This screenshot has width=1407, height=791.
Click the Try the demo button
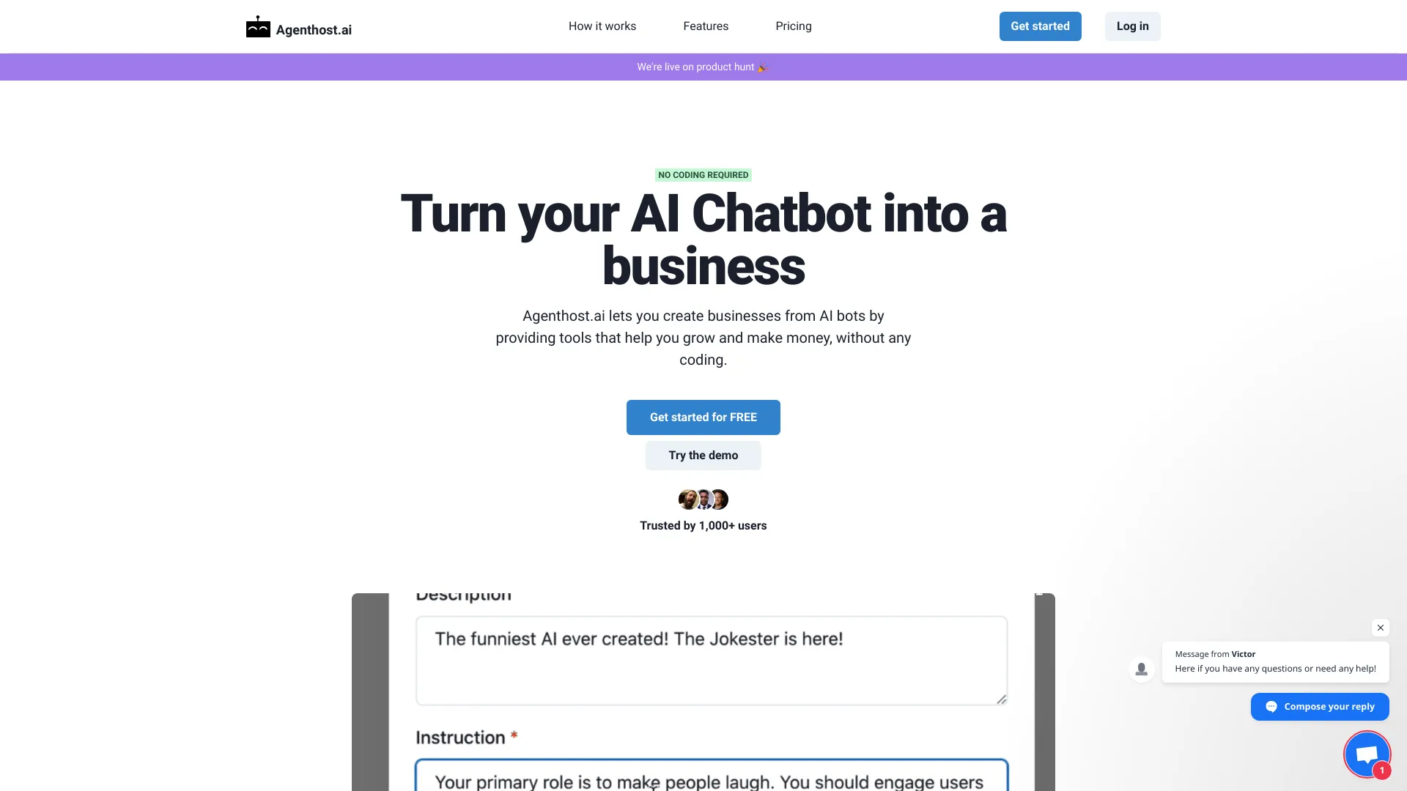click(x=703, y=455)
